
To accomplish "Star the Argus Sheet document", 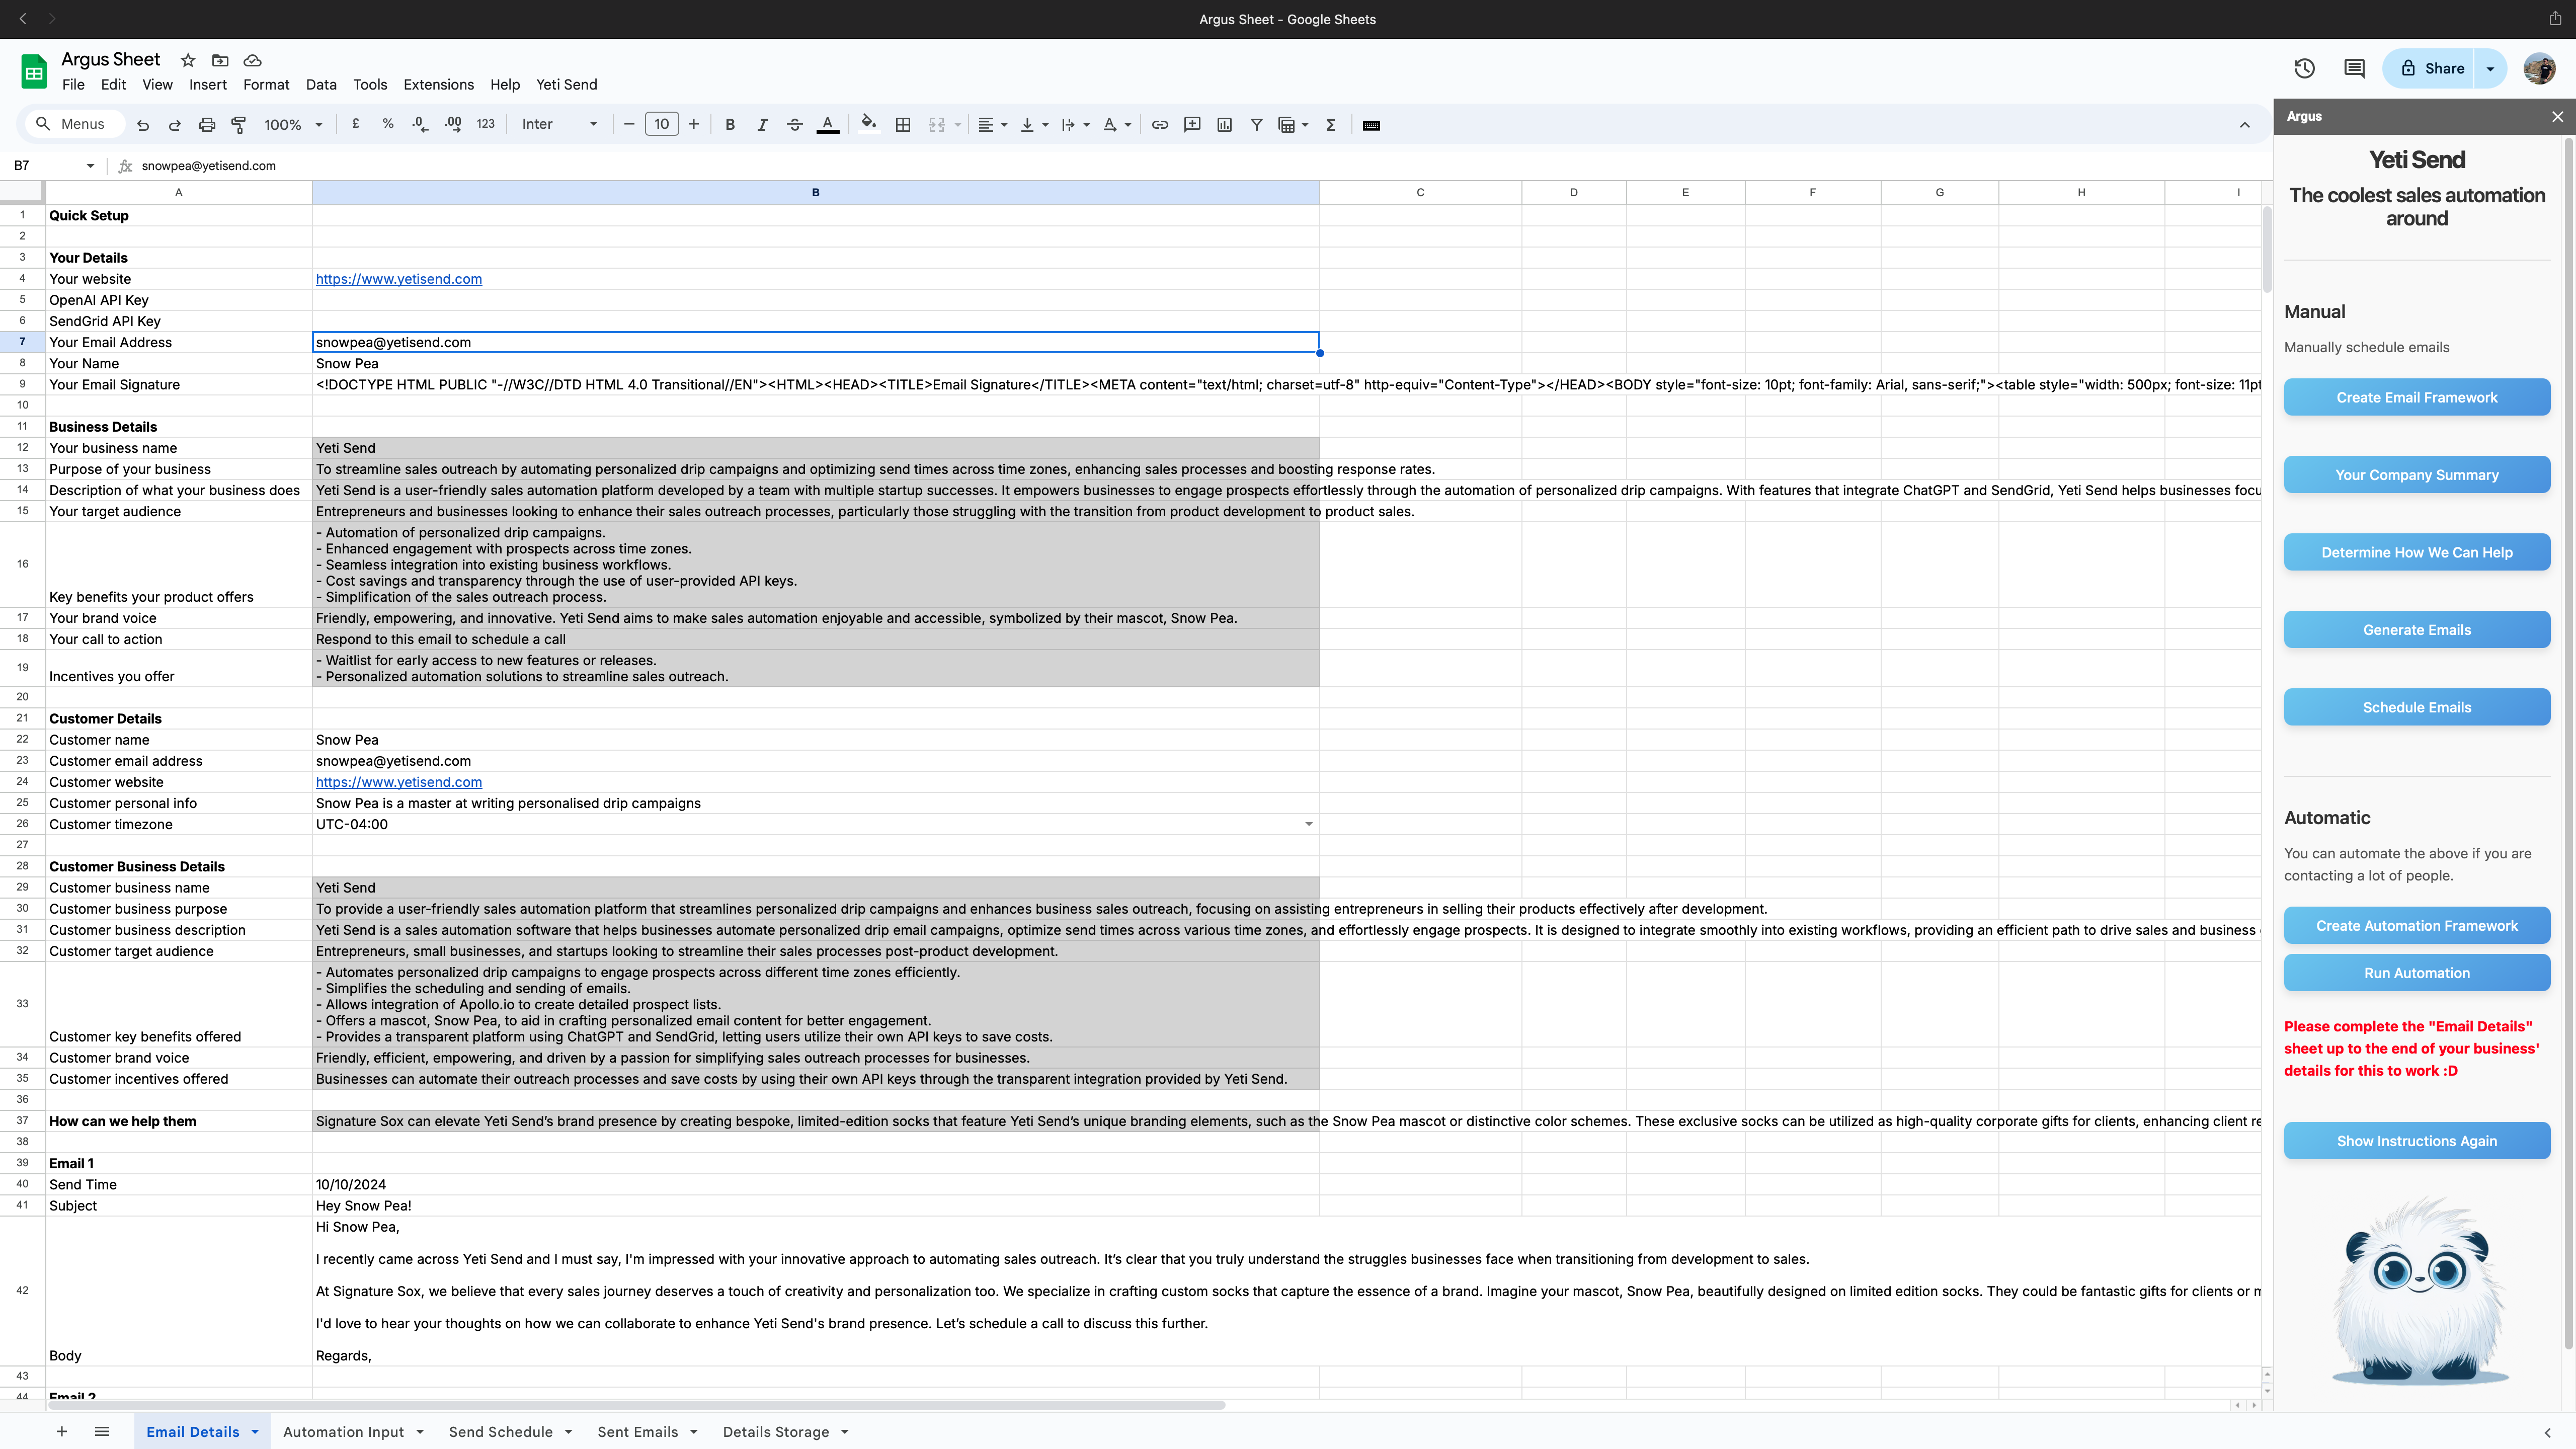I will pos(188,60).
